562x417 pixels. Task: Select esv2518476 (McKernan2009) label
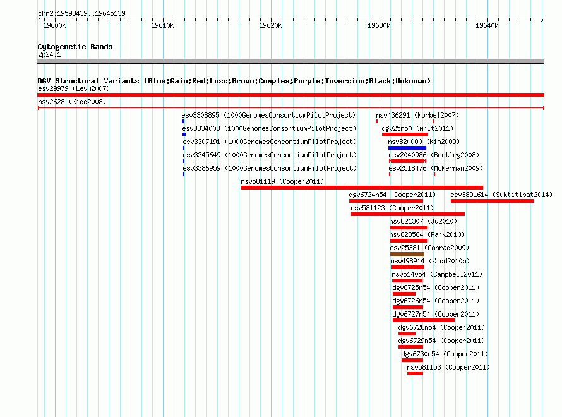(x=436, y=168)
